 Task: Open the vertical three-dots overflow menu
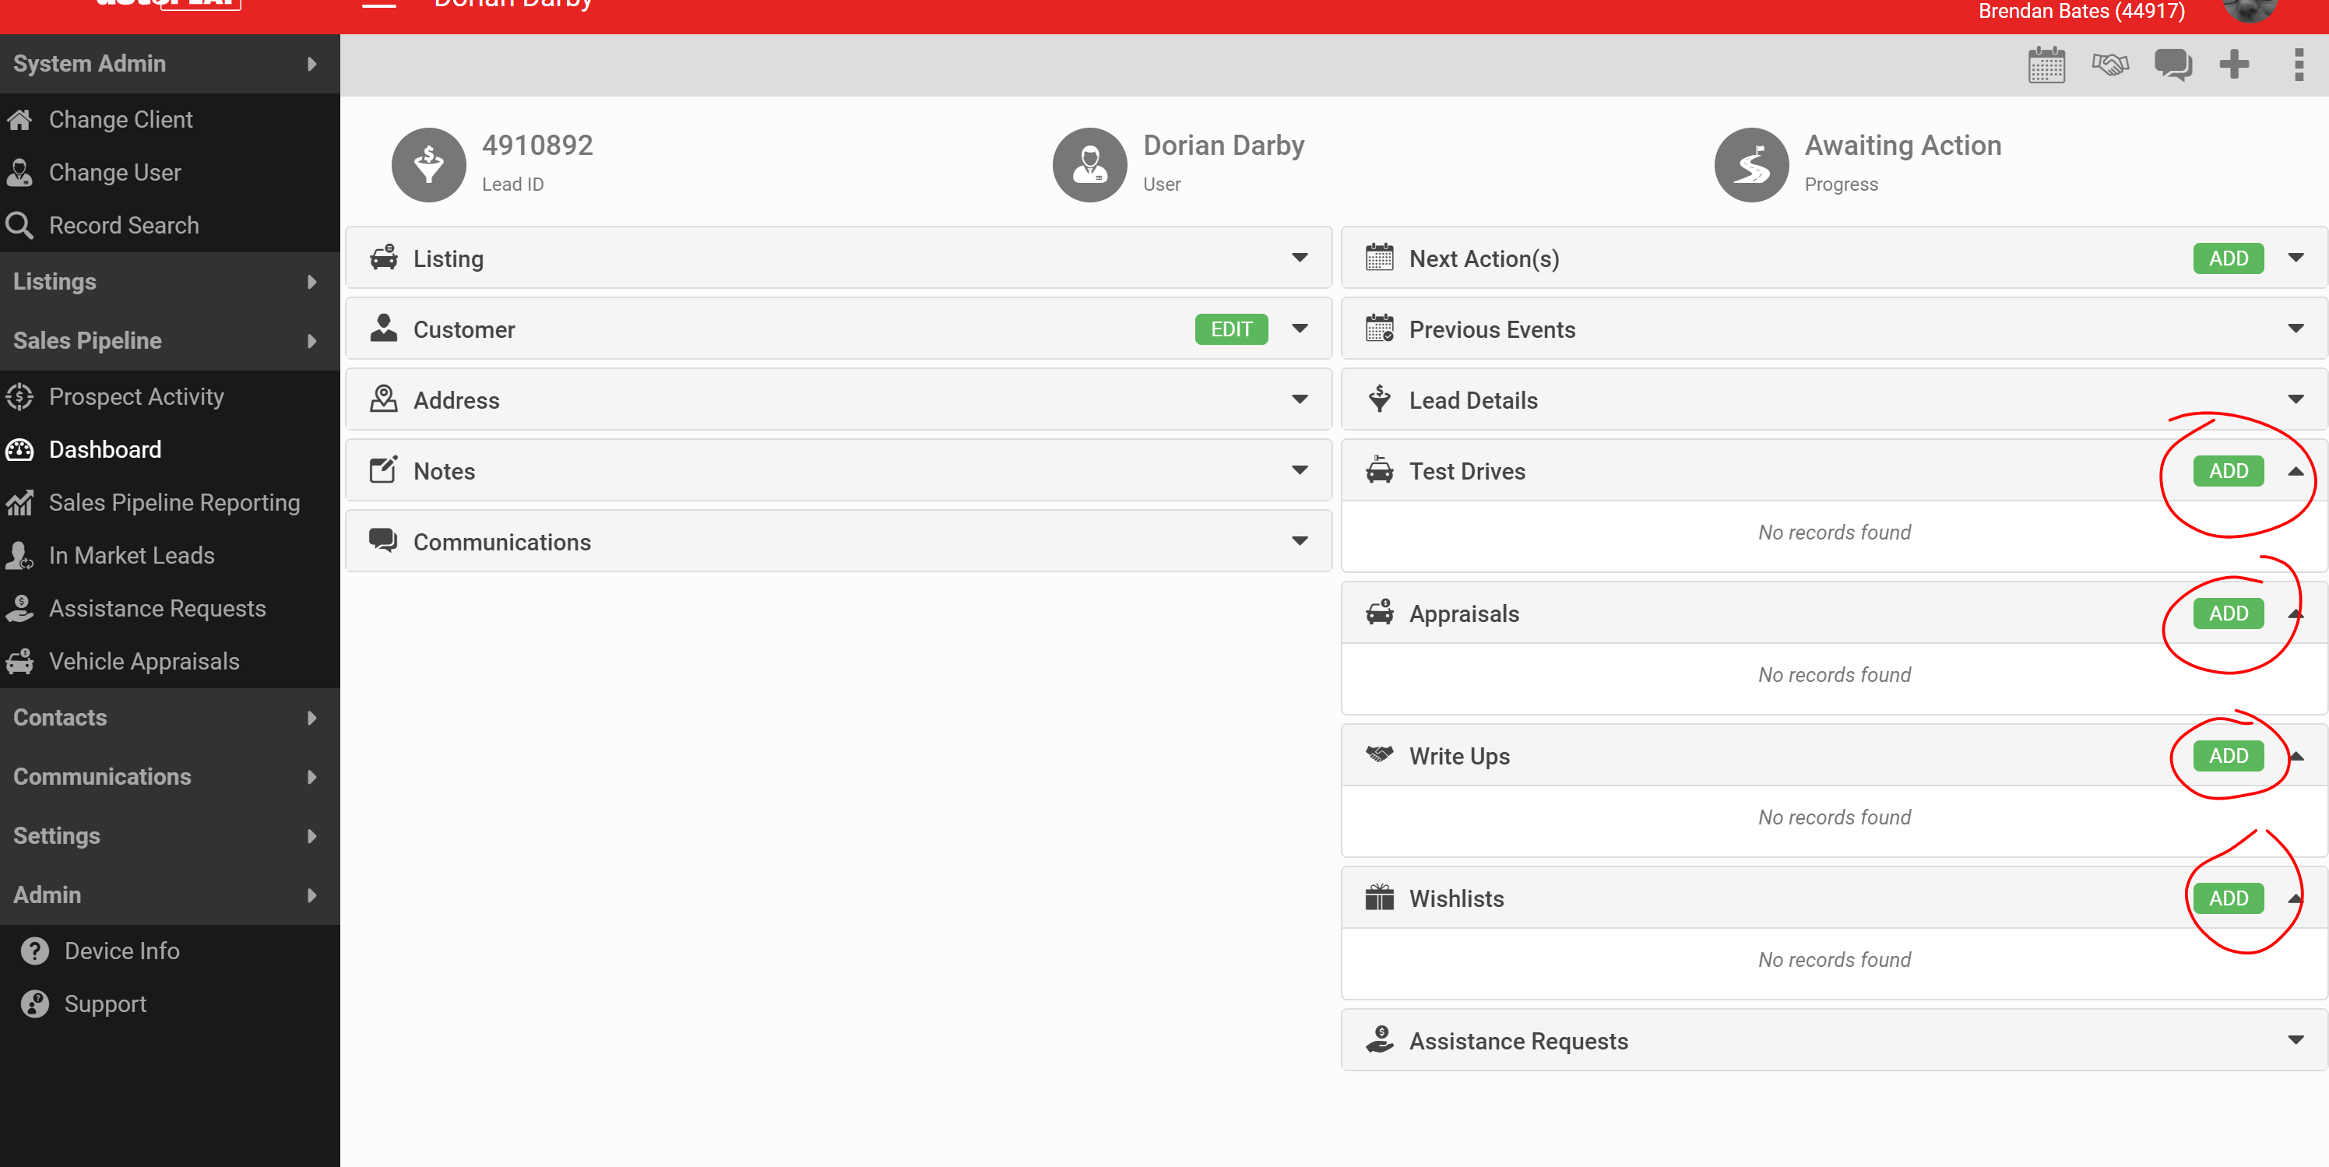[x=2299, y=65]
